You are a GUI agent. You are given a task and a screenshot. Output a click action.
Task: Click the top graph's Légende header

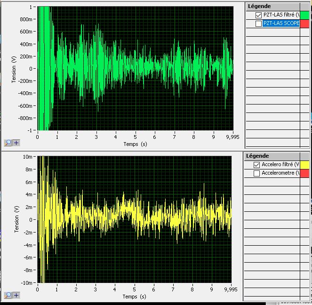[259, 6]
